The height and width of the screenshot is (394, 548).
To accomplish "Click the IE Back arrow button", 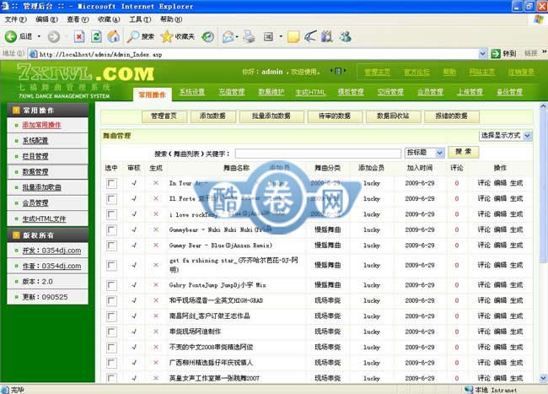I will (x=12, y=36).
